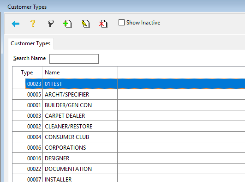Click type code 00022
Screen dimensions: 245x182
(x=34, y=169)
